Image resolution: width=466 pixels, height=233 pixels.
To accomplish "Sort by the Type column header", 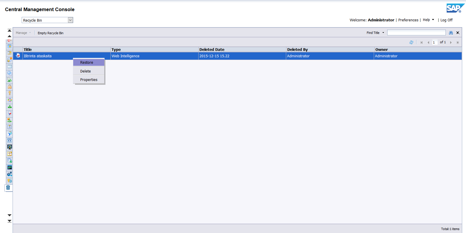I will coord(154,49).
